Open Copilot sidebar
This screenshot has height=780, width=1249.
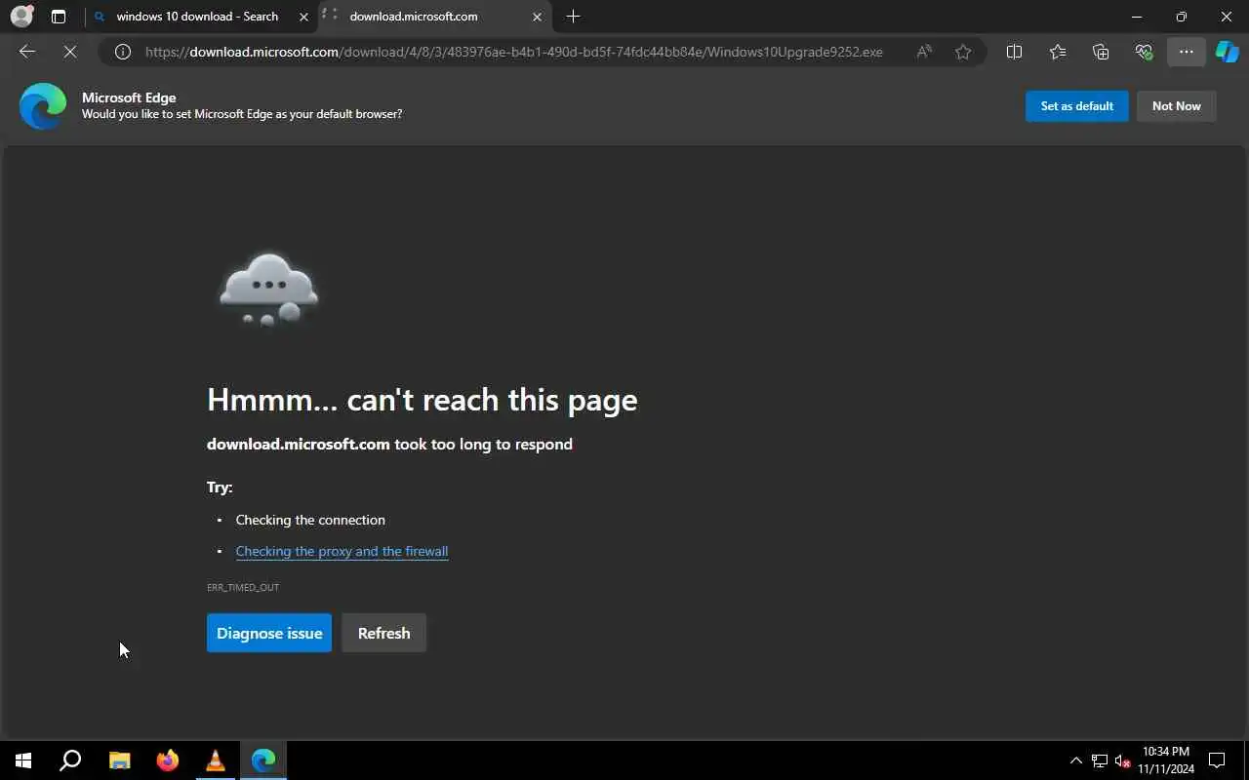pos(1227,52)
